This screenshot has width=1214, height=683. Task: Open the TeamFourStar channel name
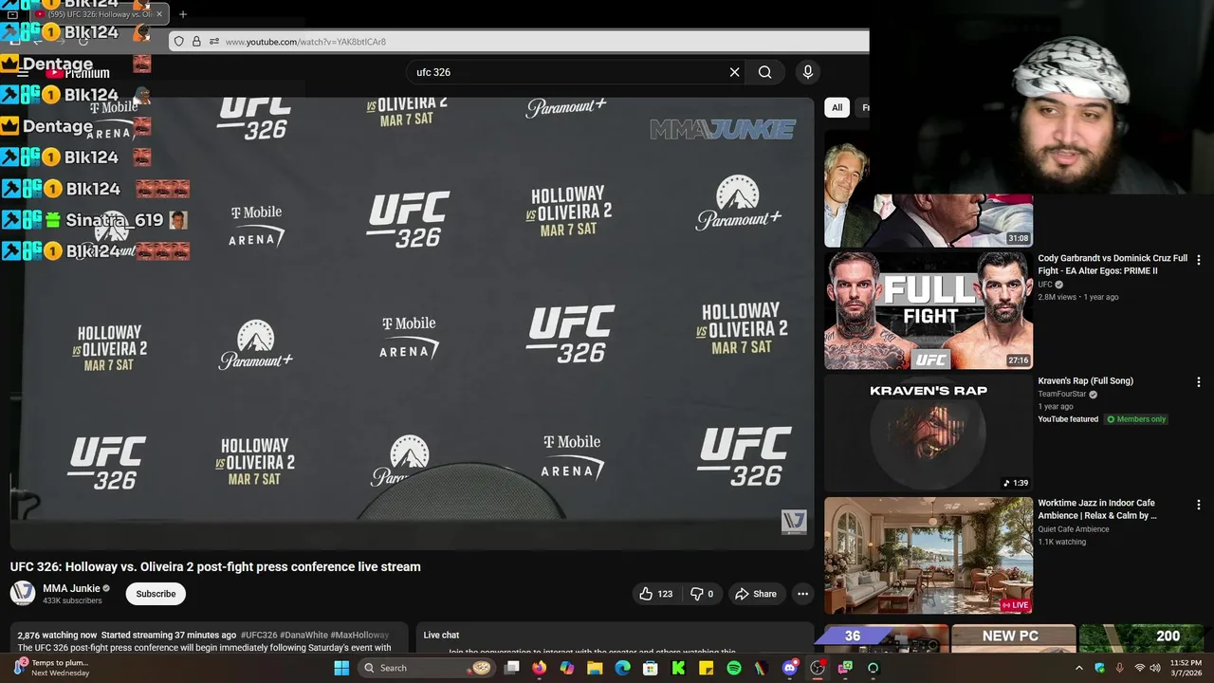click(x=1062, y=394)
